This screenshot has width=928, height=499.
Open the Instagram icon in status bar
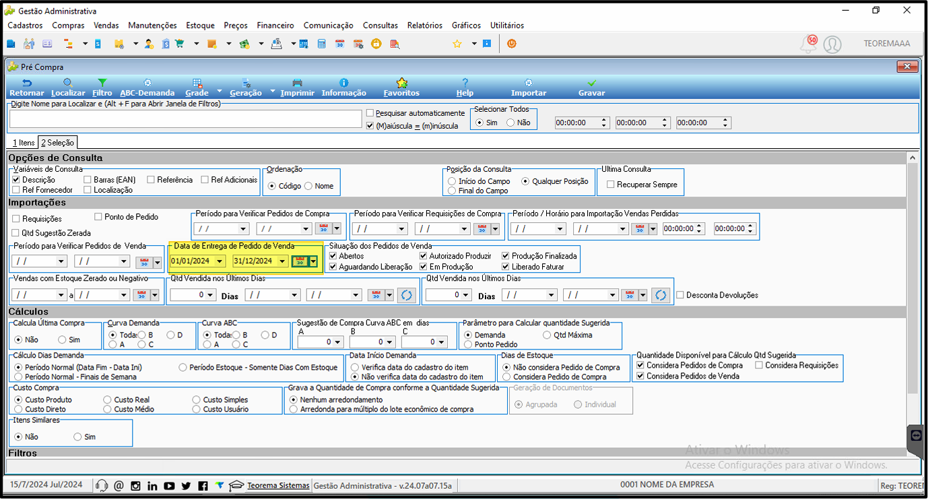[136, 486]
